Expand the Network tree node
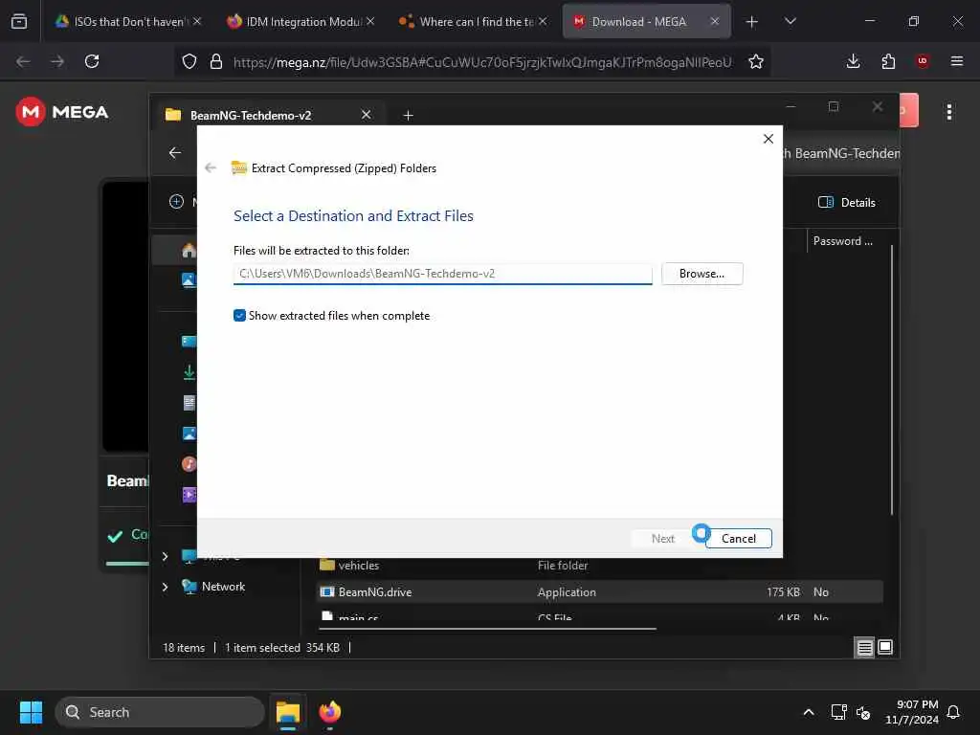Image resolution: width=980 pixels, height=735 pixels. [x=165, y=587]
